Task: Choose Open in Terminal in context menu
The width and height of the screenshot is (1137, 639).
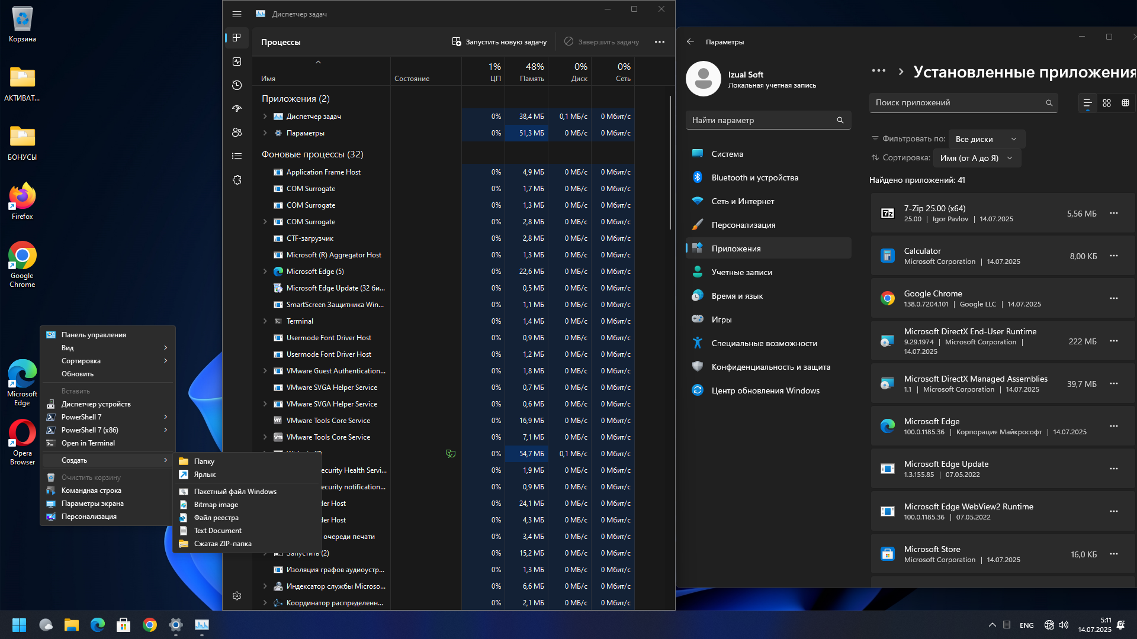Action: coord(108,443)
